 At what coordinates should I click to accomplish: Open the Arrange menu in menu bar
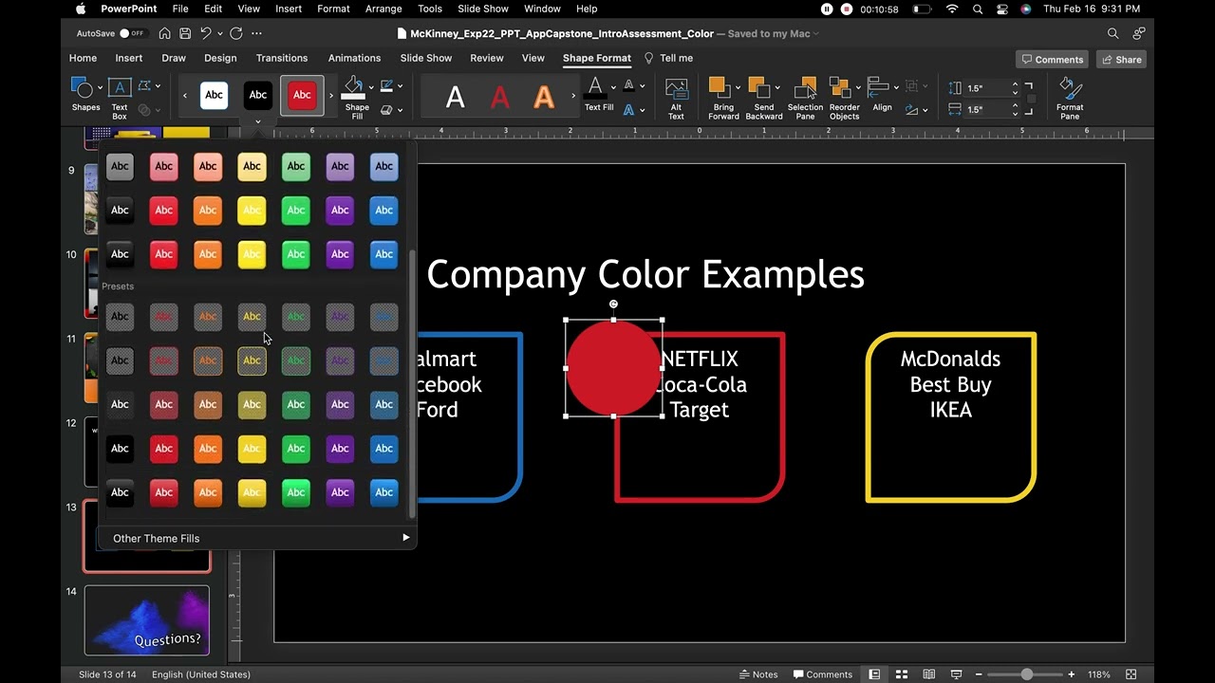(383, 9)
